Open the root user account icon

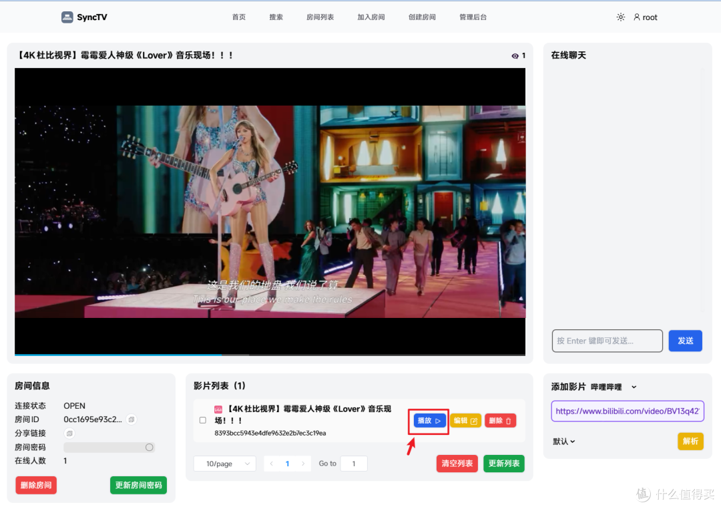[638, 17]
